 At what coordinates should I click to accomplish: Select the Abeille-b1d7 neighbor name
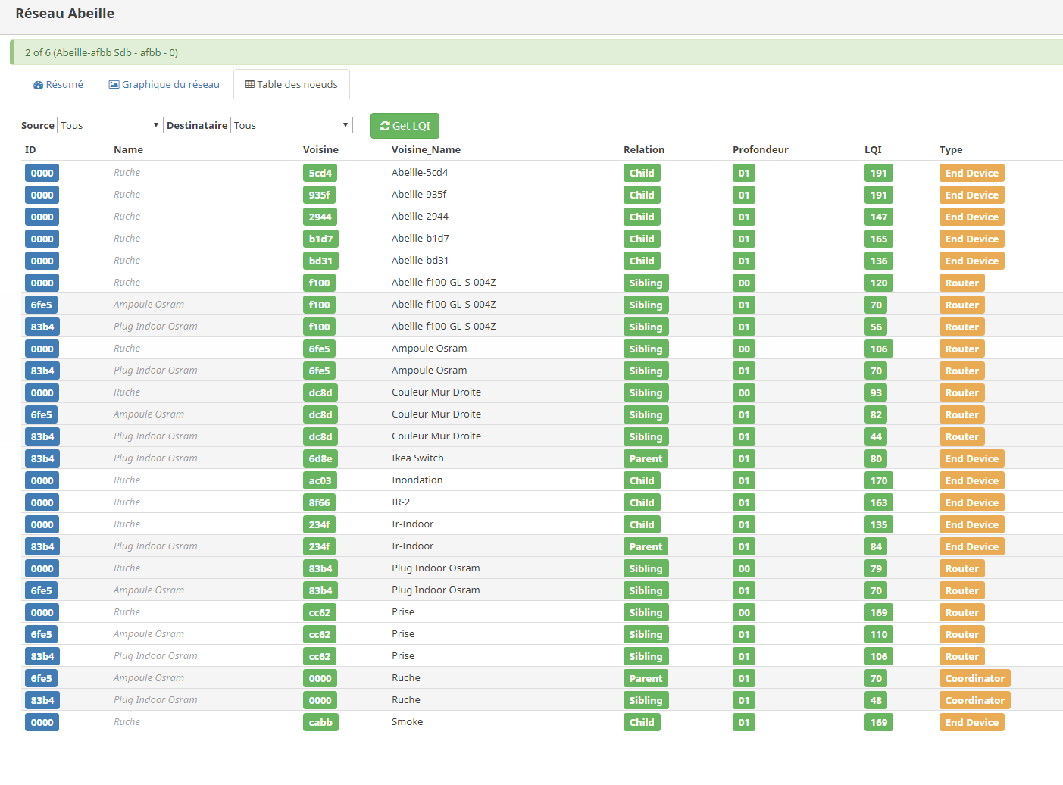[421, 238]
